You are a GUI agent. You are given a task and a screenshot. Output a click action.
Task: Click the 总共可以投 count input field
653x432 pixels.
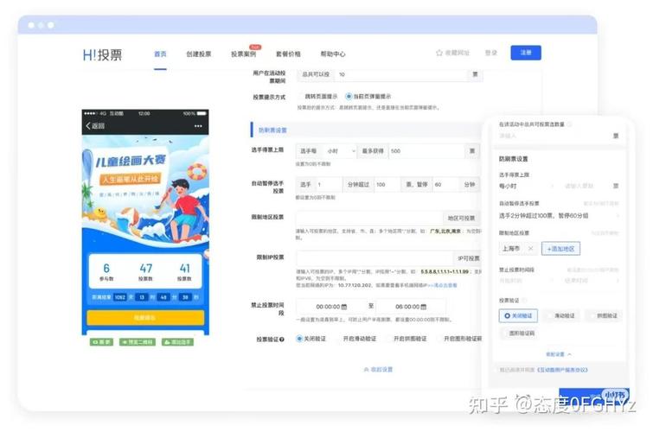pos(400,74)
